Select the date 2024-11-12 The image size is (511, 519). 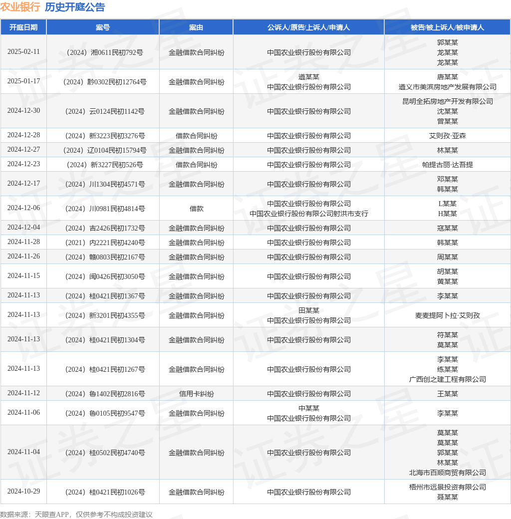(23, 393)
